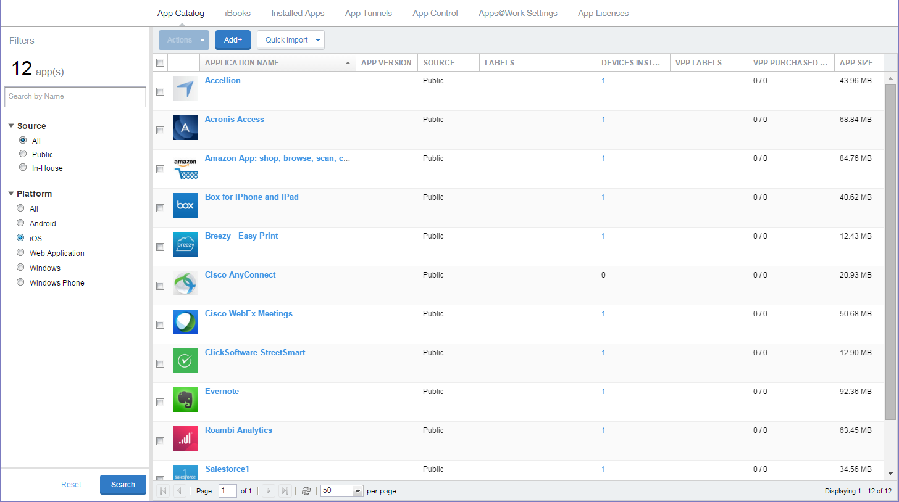This screenshot has height=502, width=899.
Task: Click the Roambi Analytics app icon
Action: (185, 438)
